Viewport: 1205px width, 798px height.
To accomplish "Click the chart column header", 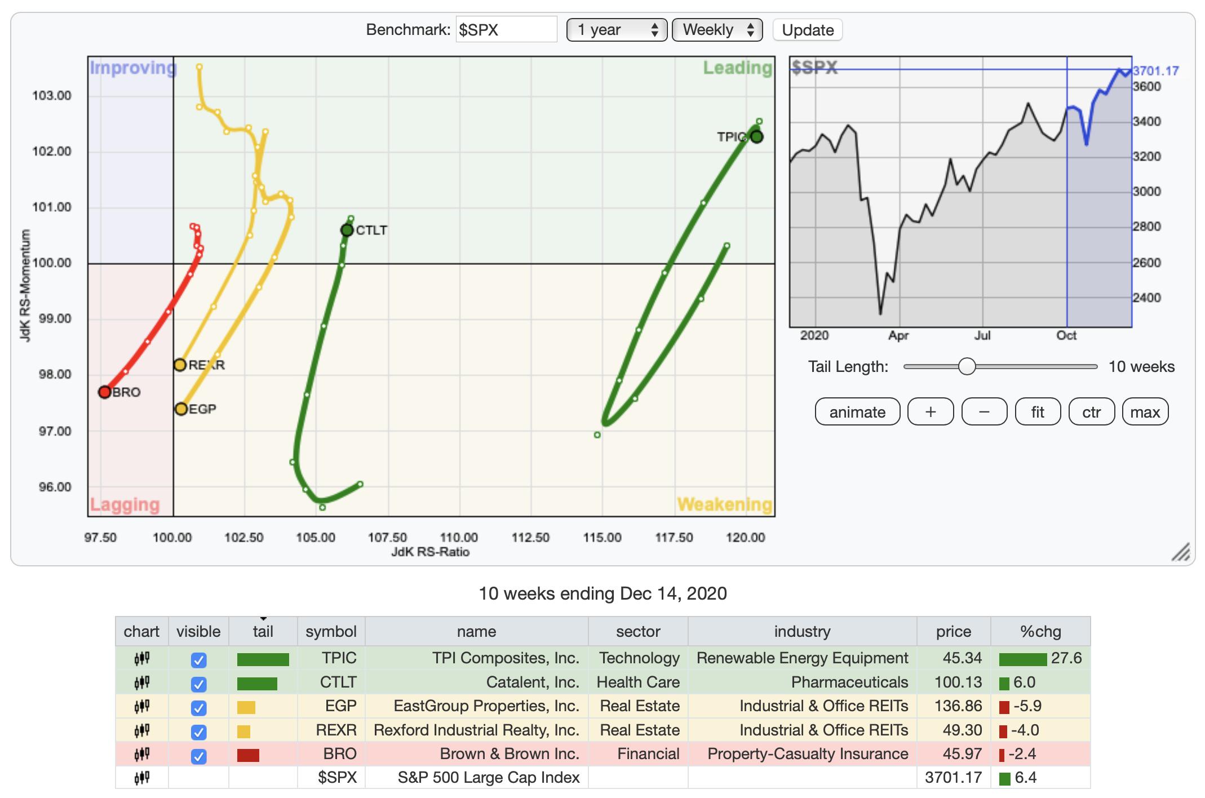I will (141, 631).
